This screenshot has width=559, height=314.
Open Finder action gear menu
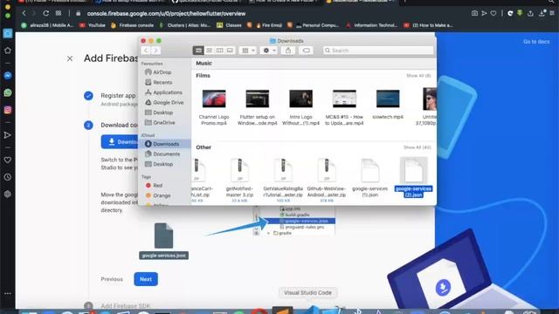pos(269,51)
